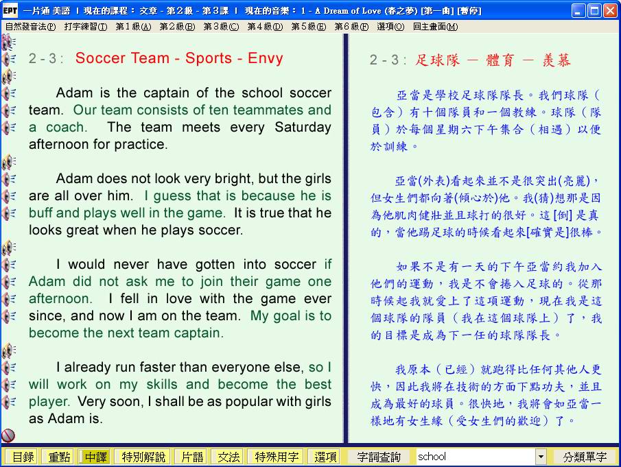Click speaker beside 'Adam is the captain' line
Viewport: 621px width, 467px height.
coord(8,93)
